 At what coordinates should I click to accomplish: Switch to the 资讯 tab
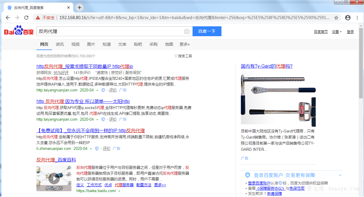pyautogui.click(x=60, y=44)
